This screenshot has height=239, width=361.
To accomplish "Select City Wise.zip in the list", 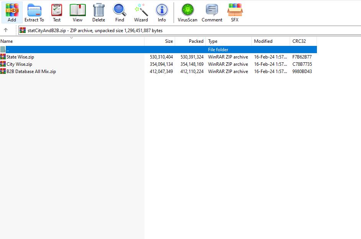I will pos(19,64).
